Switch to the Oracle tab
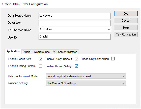This screenshot has width=141, height=109. point(26,52)
